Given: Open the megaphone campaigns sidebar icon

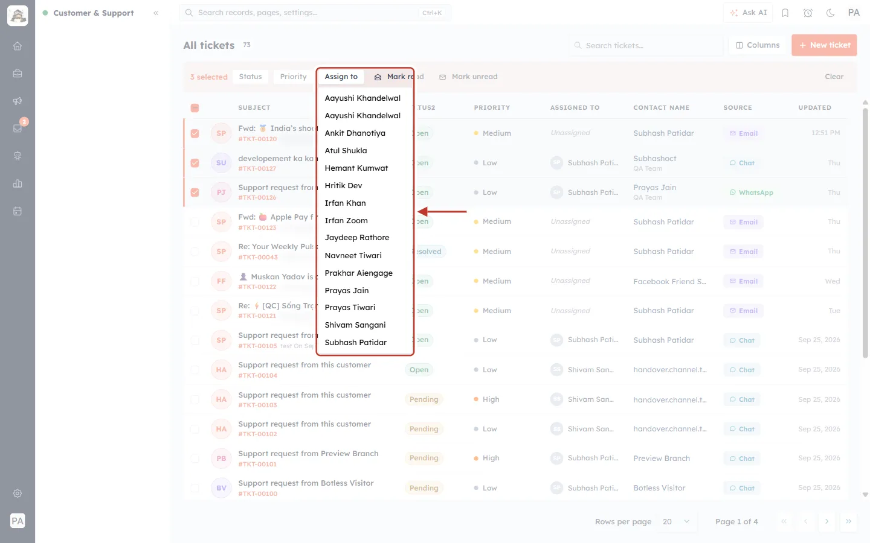Looking at the screenshot, I should click(18, 101).
